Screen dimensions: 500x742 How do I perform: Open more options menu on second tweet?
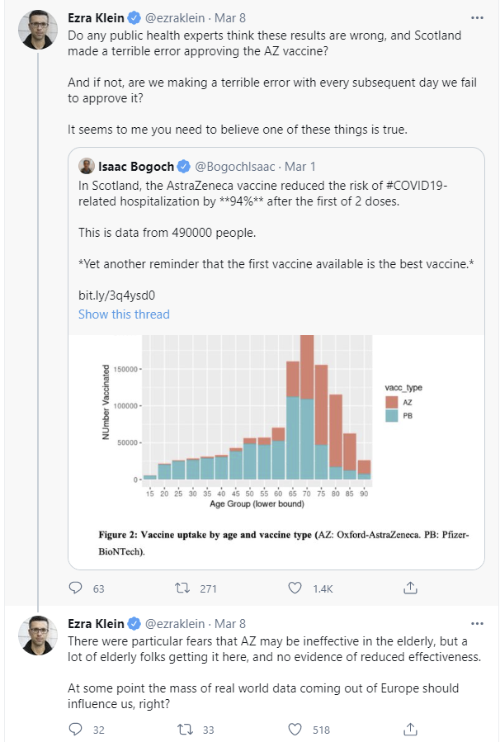(x=477, y=623)
